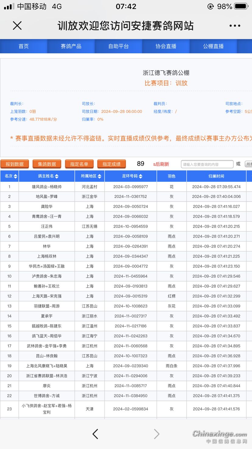Select the 公棚直播 tab
This screenshot has width=252, height=449.
tap(213, 46)
